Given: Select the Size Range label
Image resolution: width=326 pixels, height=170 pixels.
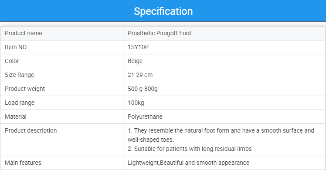Looking at the screenshot, I should (19, 75).
